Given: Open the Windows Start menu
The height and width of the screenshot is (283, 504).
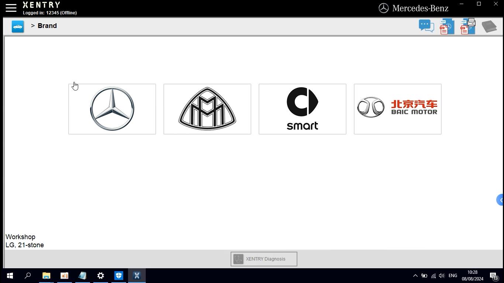Looking at the screenshot, I should [10, 276].
